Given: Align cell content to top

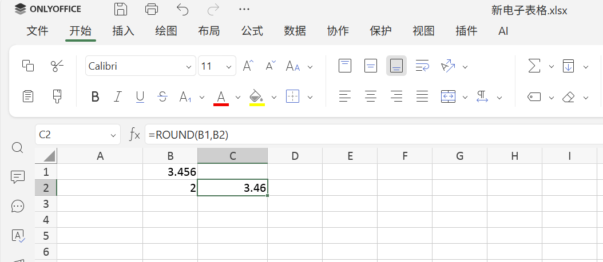Looking at the screenshot, I should [345, 66].
